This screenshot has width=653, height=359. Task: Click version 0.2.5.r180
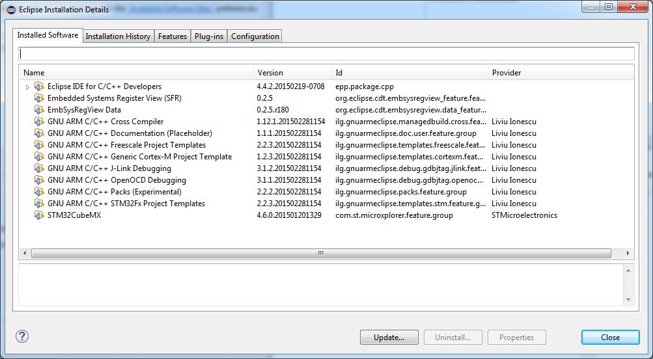pos(273,110)
